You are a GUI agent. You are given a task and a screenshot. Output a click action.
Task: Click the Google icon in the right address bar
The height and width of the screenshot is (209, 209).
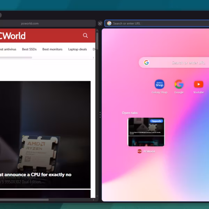click(109, 23)
